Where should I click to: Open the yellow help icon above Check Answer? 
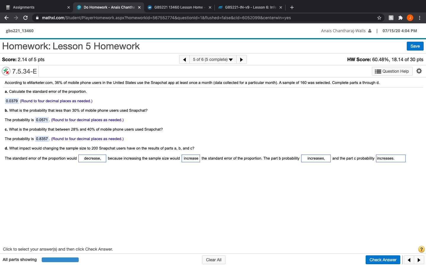click(x=421, y=249)
